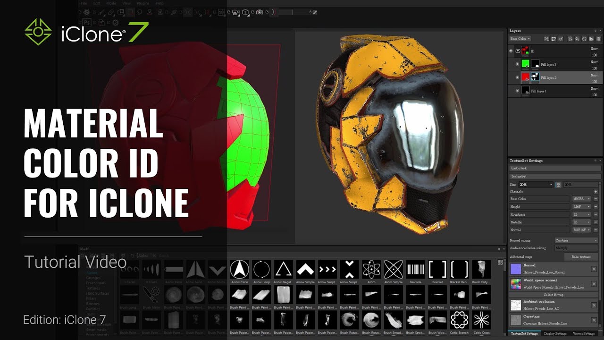Switch to the TextureSet Settings tab

click(x=524, y=334)
